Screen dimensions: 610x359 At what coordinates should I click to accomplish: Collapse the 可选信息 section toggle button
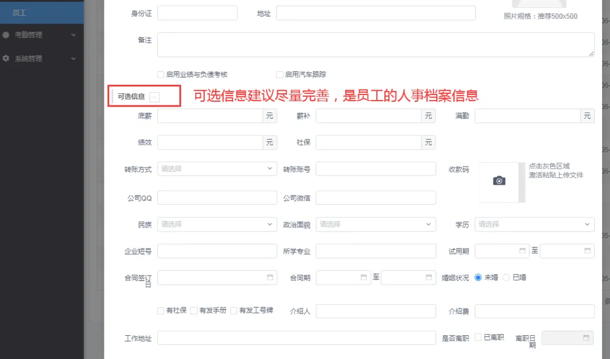155,96
